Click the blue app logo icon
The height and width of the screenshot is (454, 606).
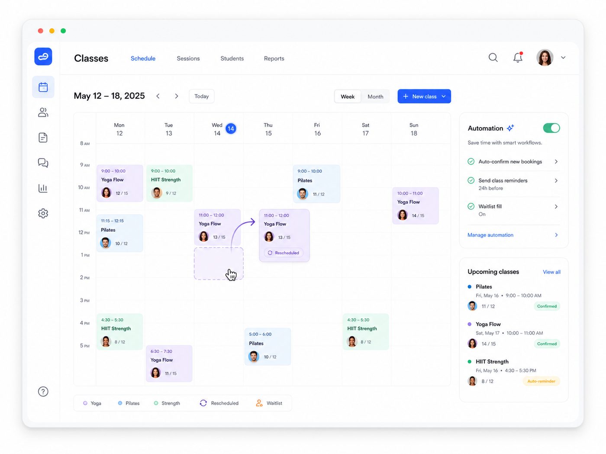(x=43, y=57)
